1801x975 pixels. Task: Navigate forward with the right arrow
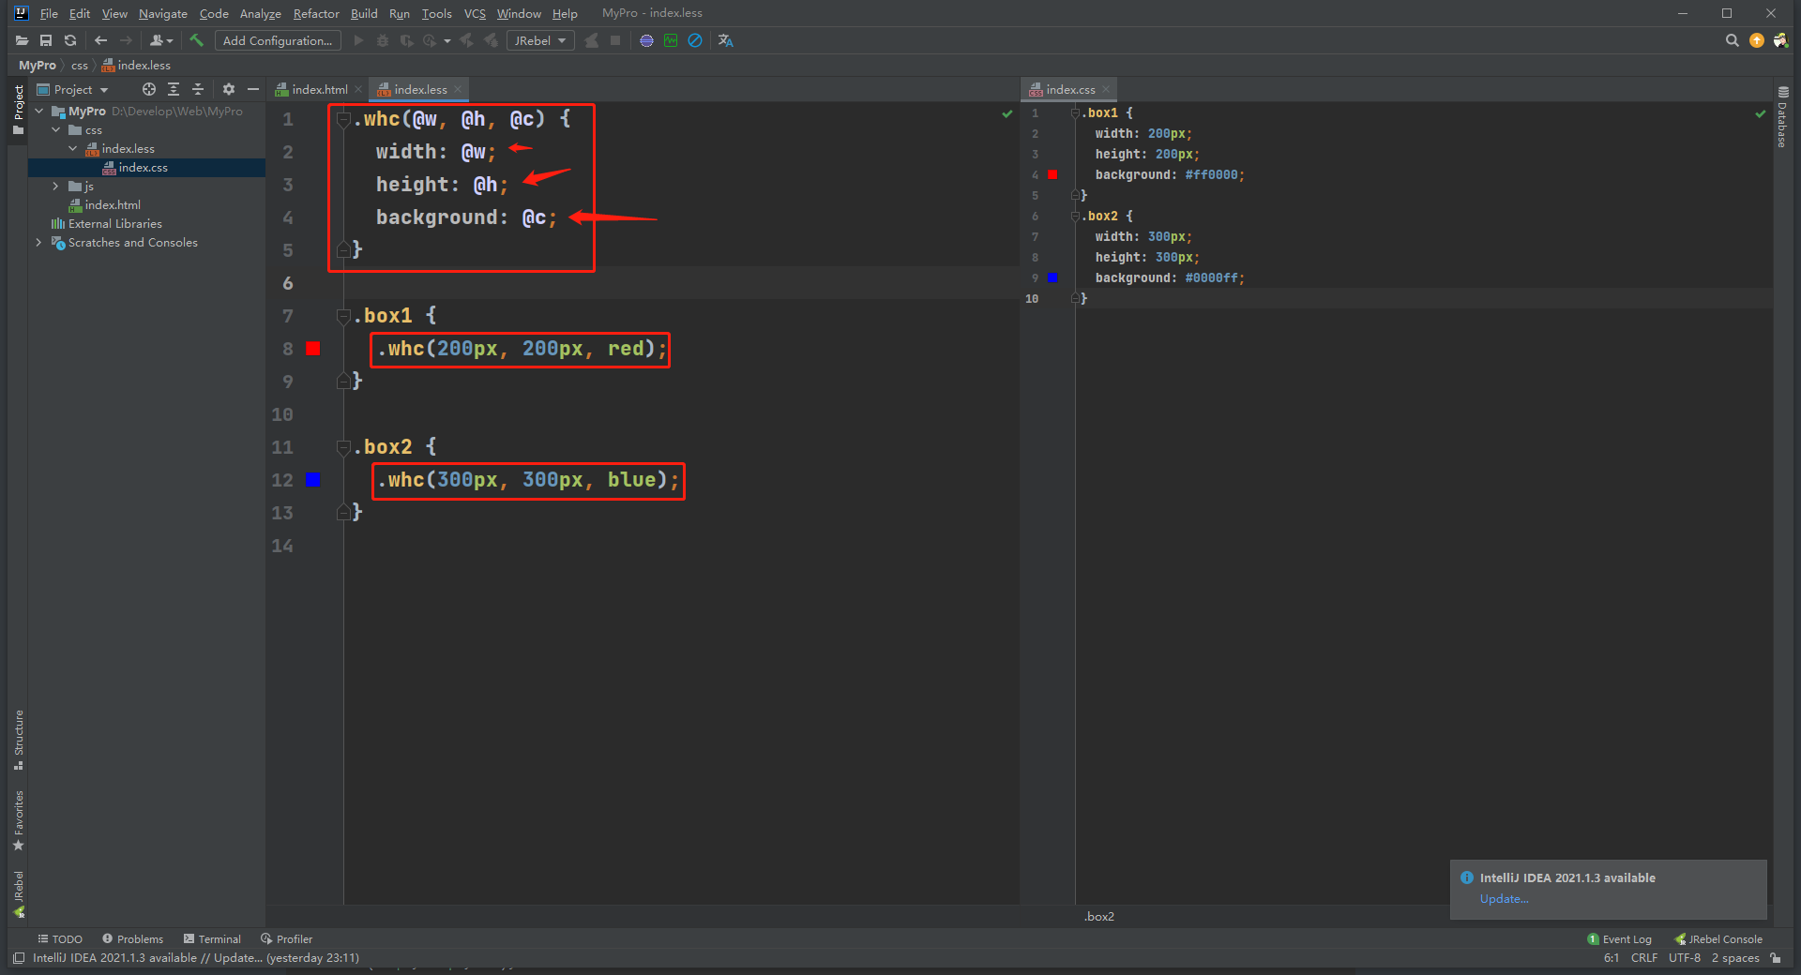[126, 40]
